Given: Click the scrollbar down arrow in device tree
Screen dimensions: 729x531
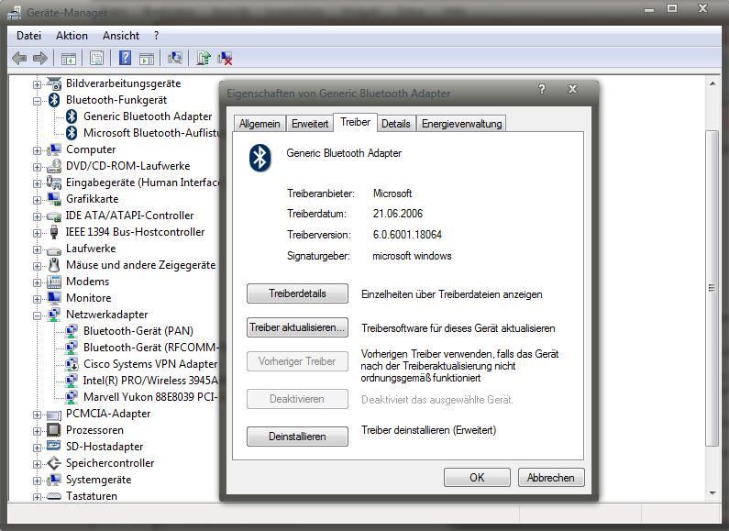Looking at the screenshot, I should tap(712, 493).
